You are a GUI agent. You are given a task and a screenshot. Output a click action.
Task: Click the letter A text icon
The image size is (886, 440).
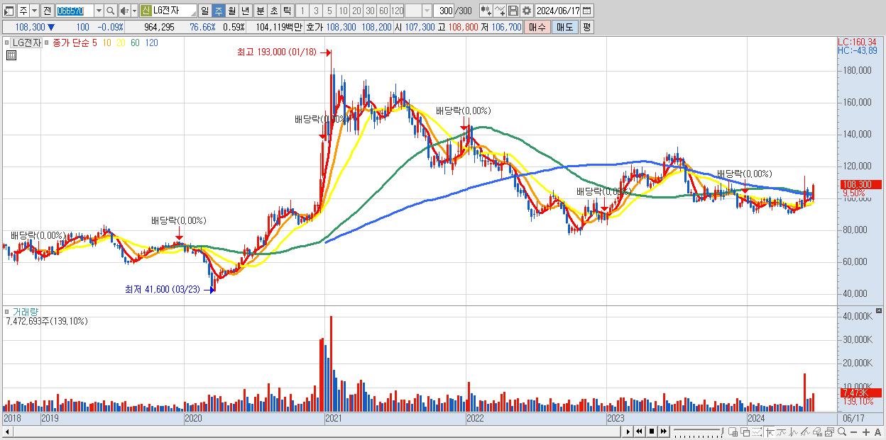(877, 432)
